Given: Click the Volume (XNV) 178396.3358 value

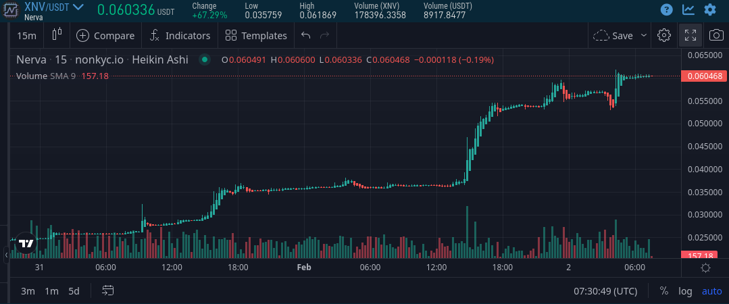Looking at the screenshot, I should tap(380, 15).
